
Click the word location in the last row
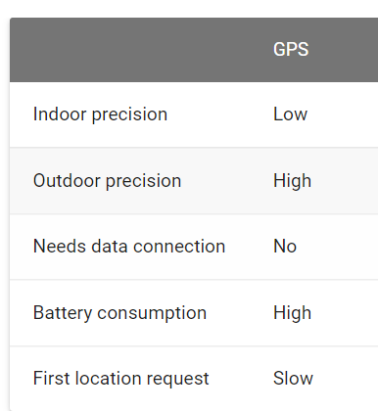(x=109, y=379)
